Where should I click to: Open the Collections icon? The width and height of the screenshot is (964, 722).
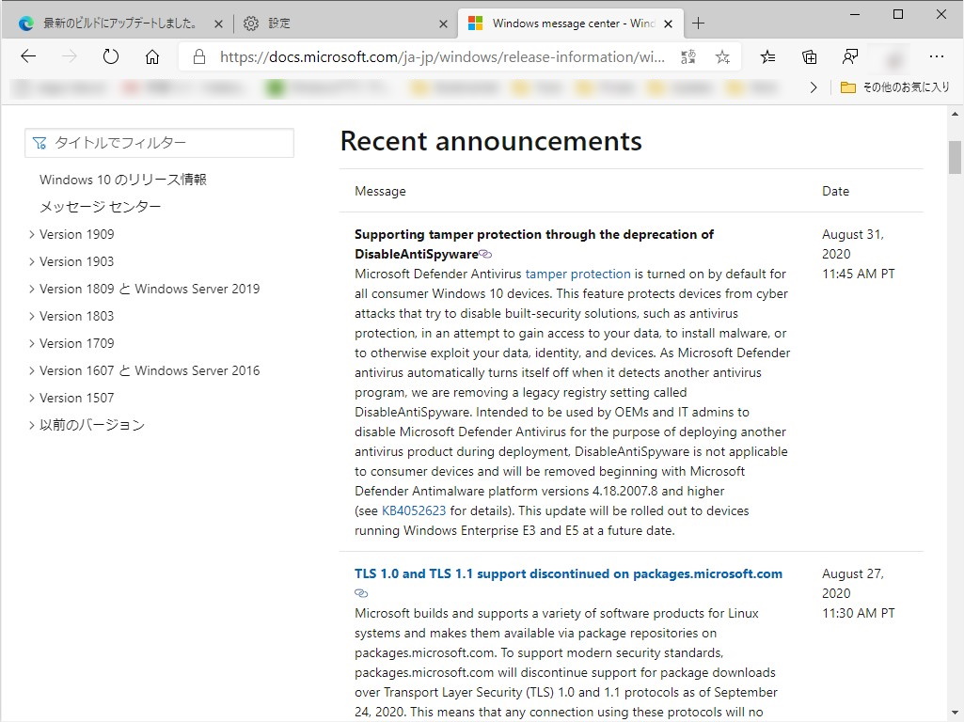coord(810,57)
